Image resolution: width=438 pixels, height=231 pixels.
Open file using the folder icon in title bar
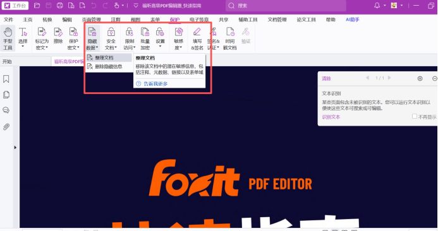(37, 6)
